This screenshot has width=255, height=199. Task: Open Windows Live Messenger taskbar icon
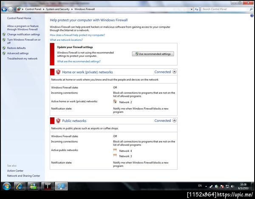pos(33,186)
